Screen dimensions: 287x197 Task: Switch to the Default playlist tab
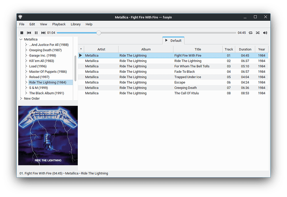(x=173, y=40)
